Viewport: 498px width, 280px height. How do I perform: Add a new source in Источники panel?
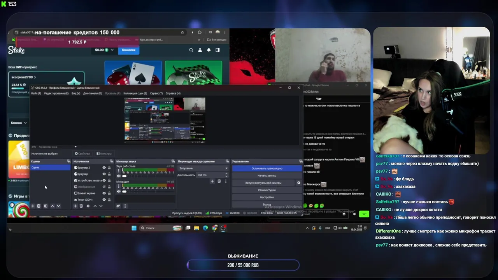pos(75,206)
